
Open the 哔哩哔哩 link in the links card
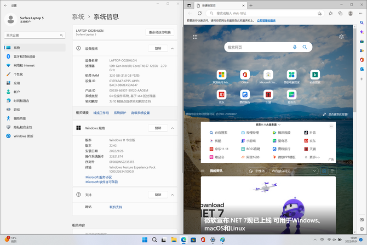pyautogui.click(x=250, y=133)
